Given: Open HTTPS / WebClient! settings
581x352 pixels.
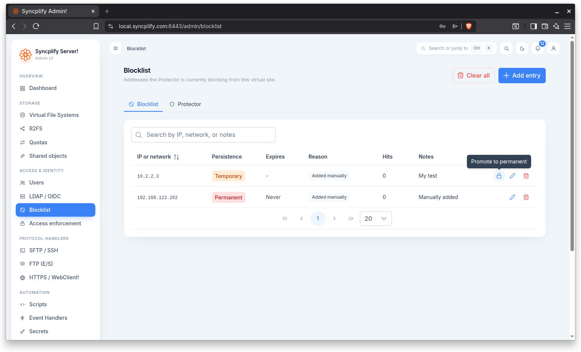Looking at the screenshot, I should (56, 277).
